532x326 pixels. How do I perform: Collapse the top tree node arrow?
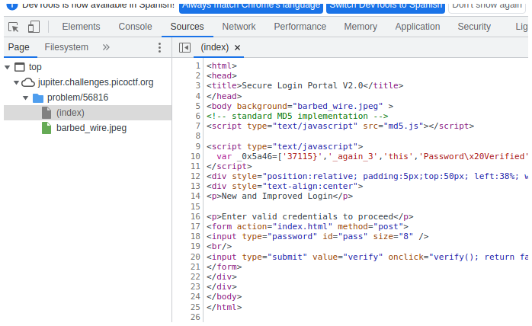tap(8, 67)
